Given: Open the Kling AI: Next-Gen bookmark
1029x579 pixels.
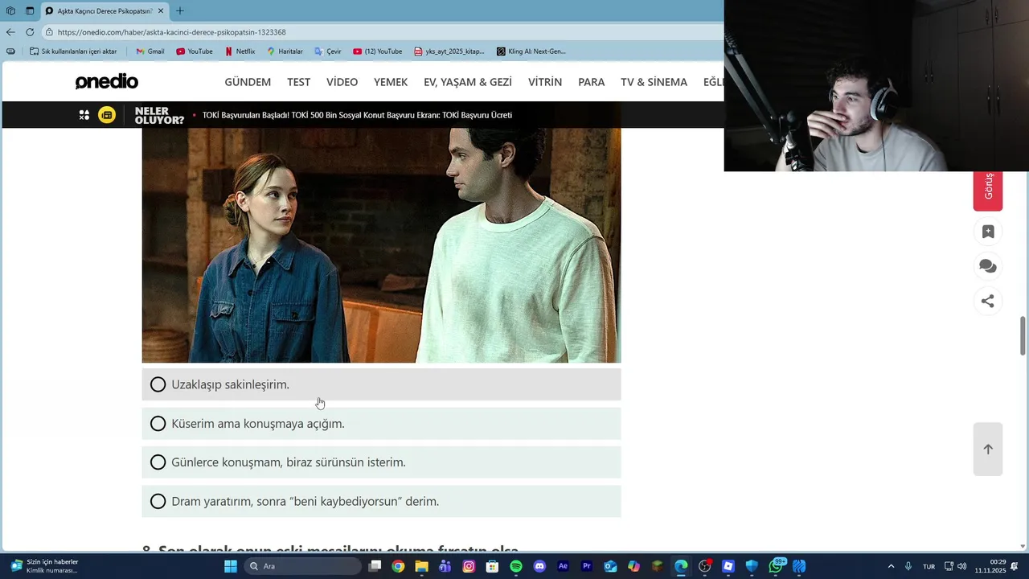Looking at the screenshot, I should tap(531, 51).
